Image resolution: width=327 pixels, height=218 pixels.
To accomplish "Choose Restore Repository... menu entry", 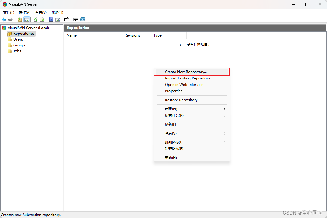I will click(x=192, y=100).
